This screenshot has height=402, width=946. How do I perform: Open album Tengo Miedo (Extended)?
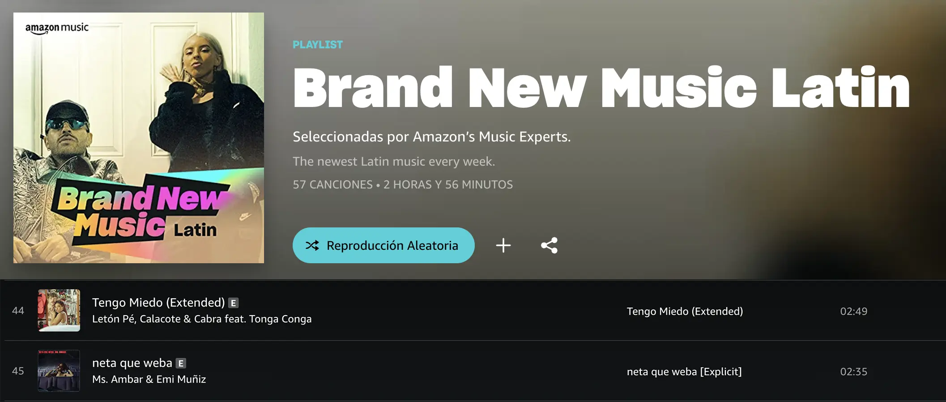[x=685, y=311]
